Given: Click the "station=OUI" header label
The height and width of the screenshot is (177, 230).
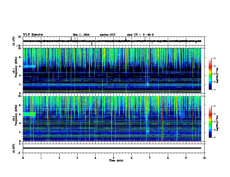Looking at the screenshot, I should (107, 35).
